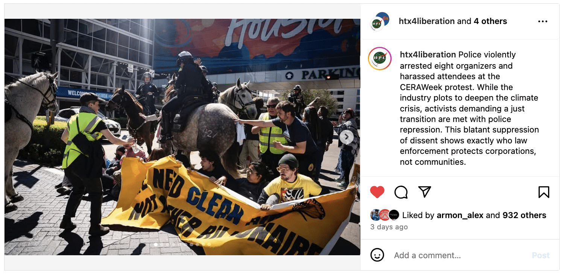Screen dimensions: 565x277
Task: Open emoji picker smiley icon
Action: (x=377, y=255)
